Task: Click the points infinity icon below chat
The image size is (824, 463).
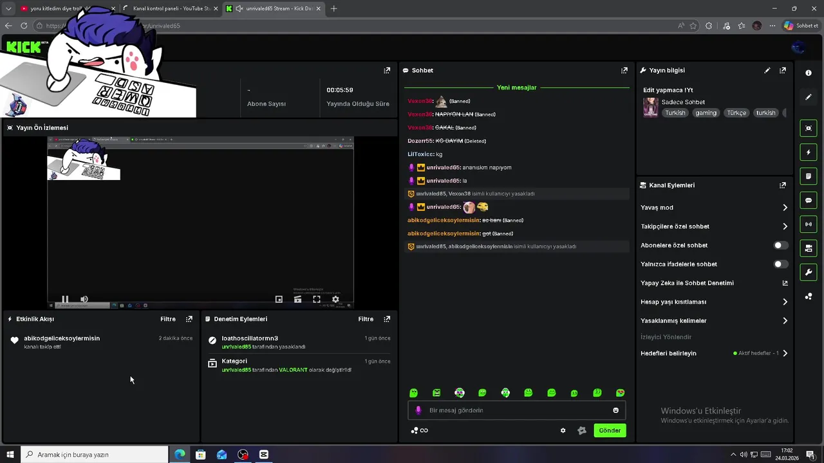Action: tap(420, 431)
